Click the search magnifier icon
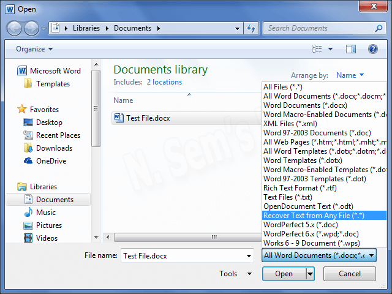This screenshot has height=294, width=392. click(x=379, y=28)
